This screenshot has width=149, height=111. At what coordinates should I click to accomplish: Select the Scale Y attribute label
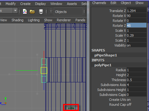tap(120, 35)
